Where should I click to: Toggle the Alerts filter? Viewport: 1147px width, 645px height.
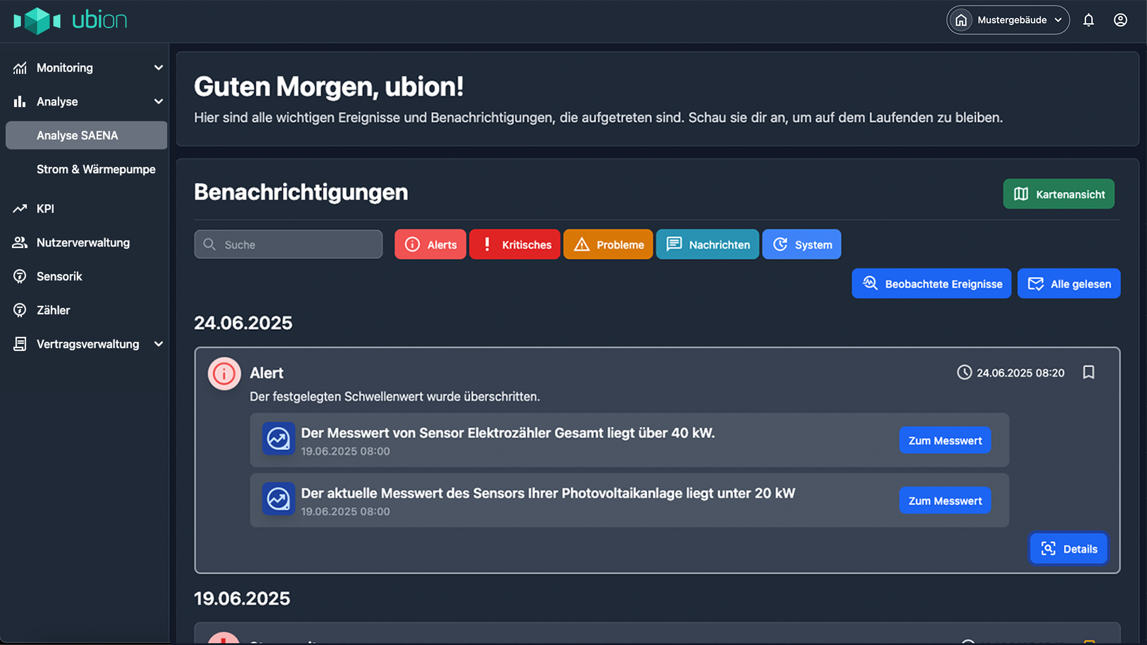(430, 245)
